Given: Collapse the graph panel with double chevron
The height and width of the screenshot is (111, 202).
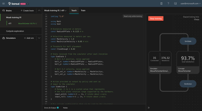Looking at the screenshot, I should point(149,108).
